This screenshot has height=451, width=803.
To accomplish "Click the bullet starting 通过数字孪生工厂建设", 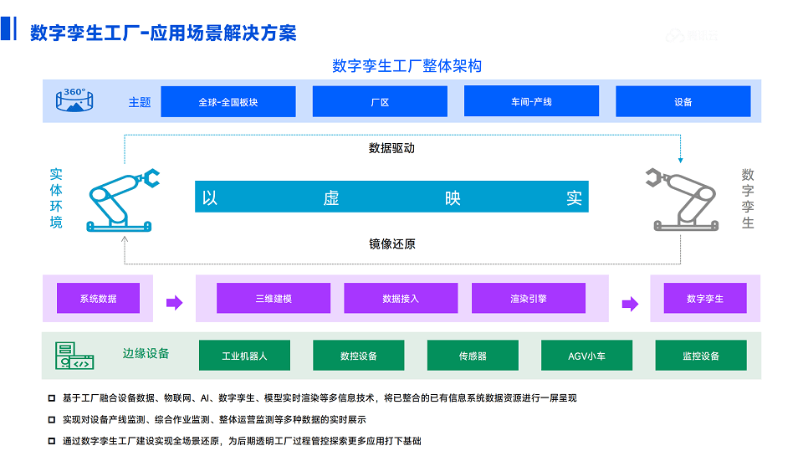I will click(x=242, y=441).
